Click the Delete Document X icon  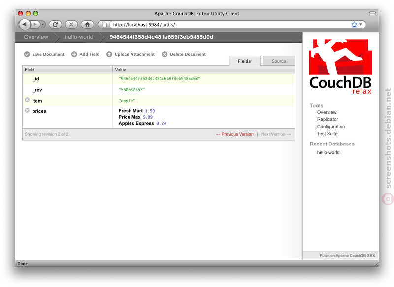[164, 54]
